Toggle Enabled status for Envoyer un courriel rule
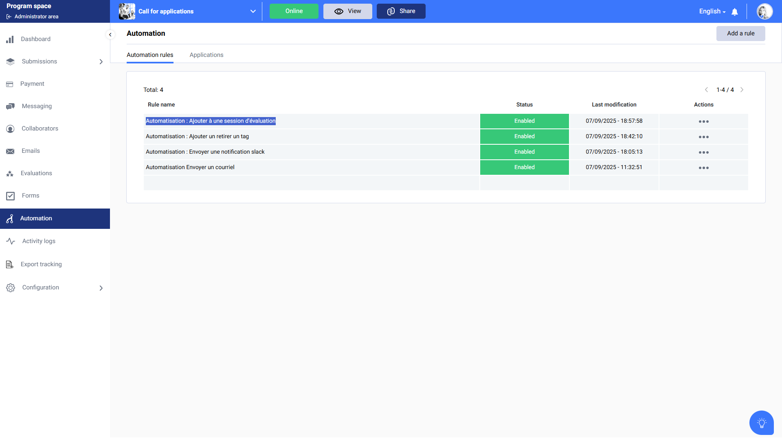Viewport: 782px width, 439px height. pyautogui.click(x=524, y=167)
